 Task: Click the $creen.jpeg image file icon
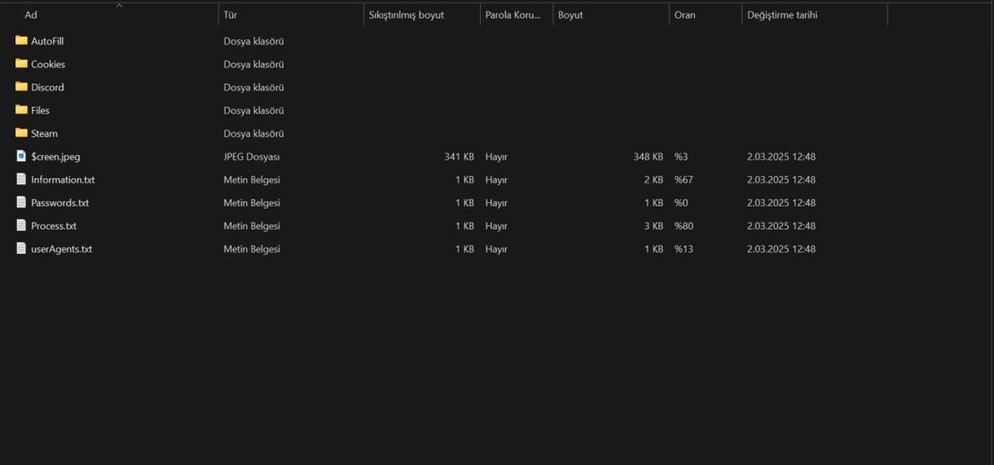[x=21, y=156]
